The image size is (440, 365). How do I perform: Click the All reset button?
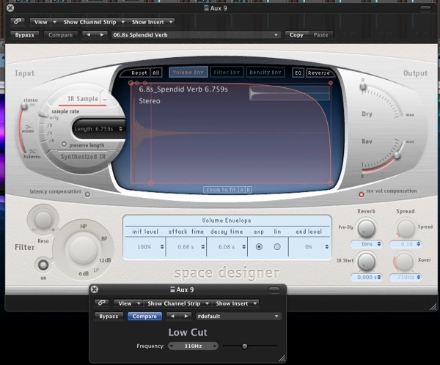156,73
